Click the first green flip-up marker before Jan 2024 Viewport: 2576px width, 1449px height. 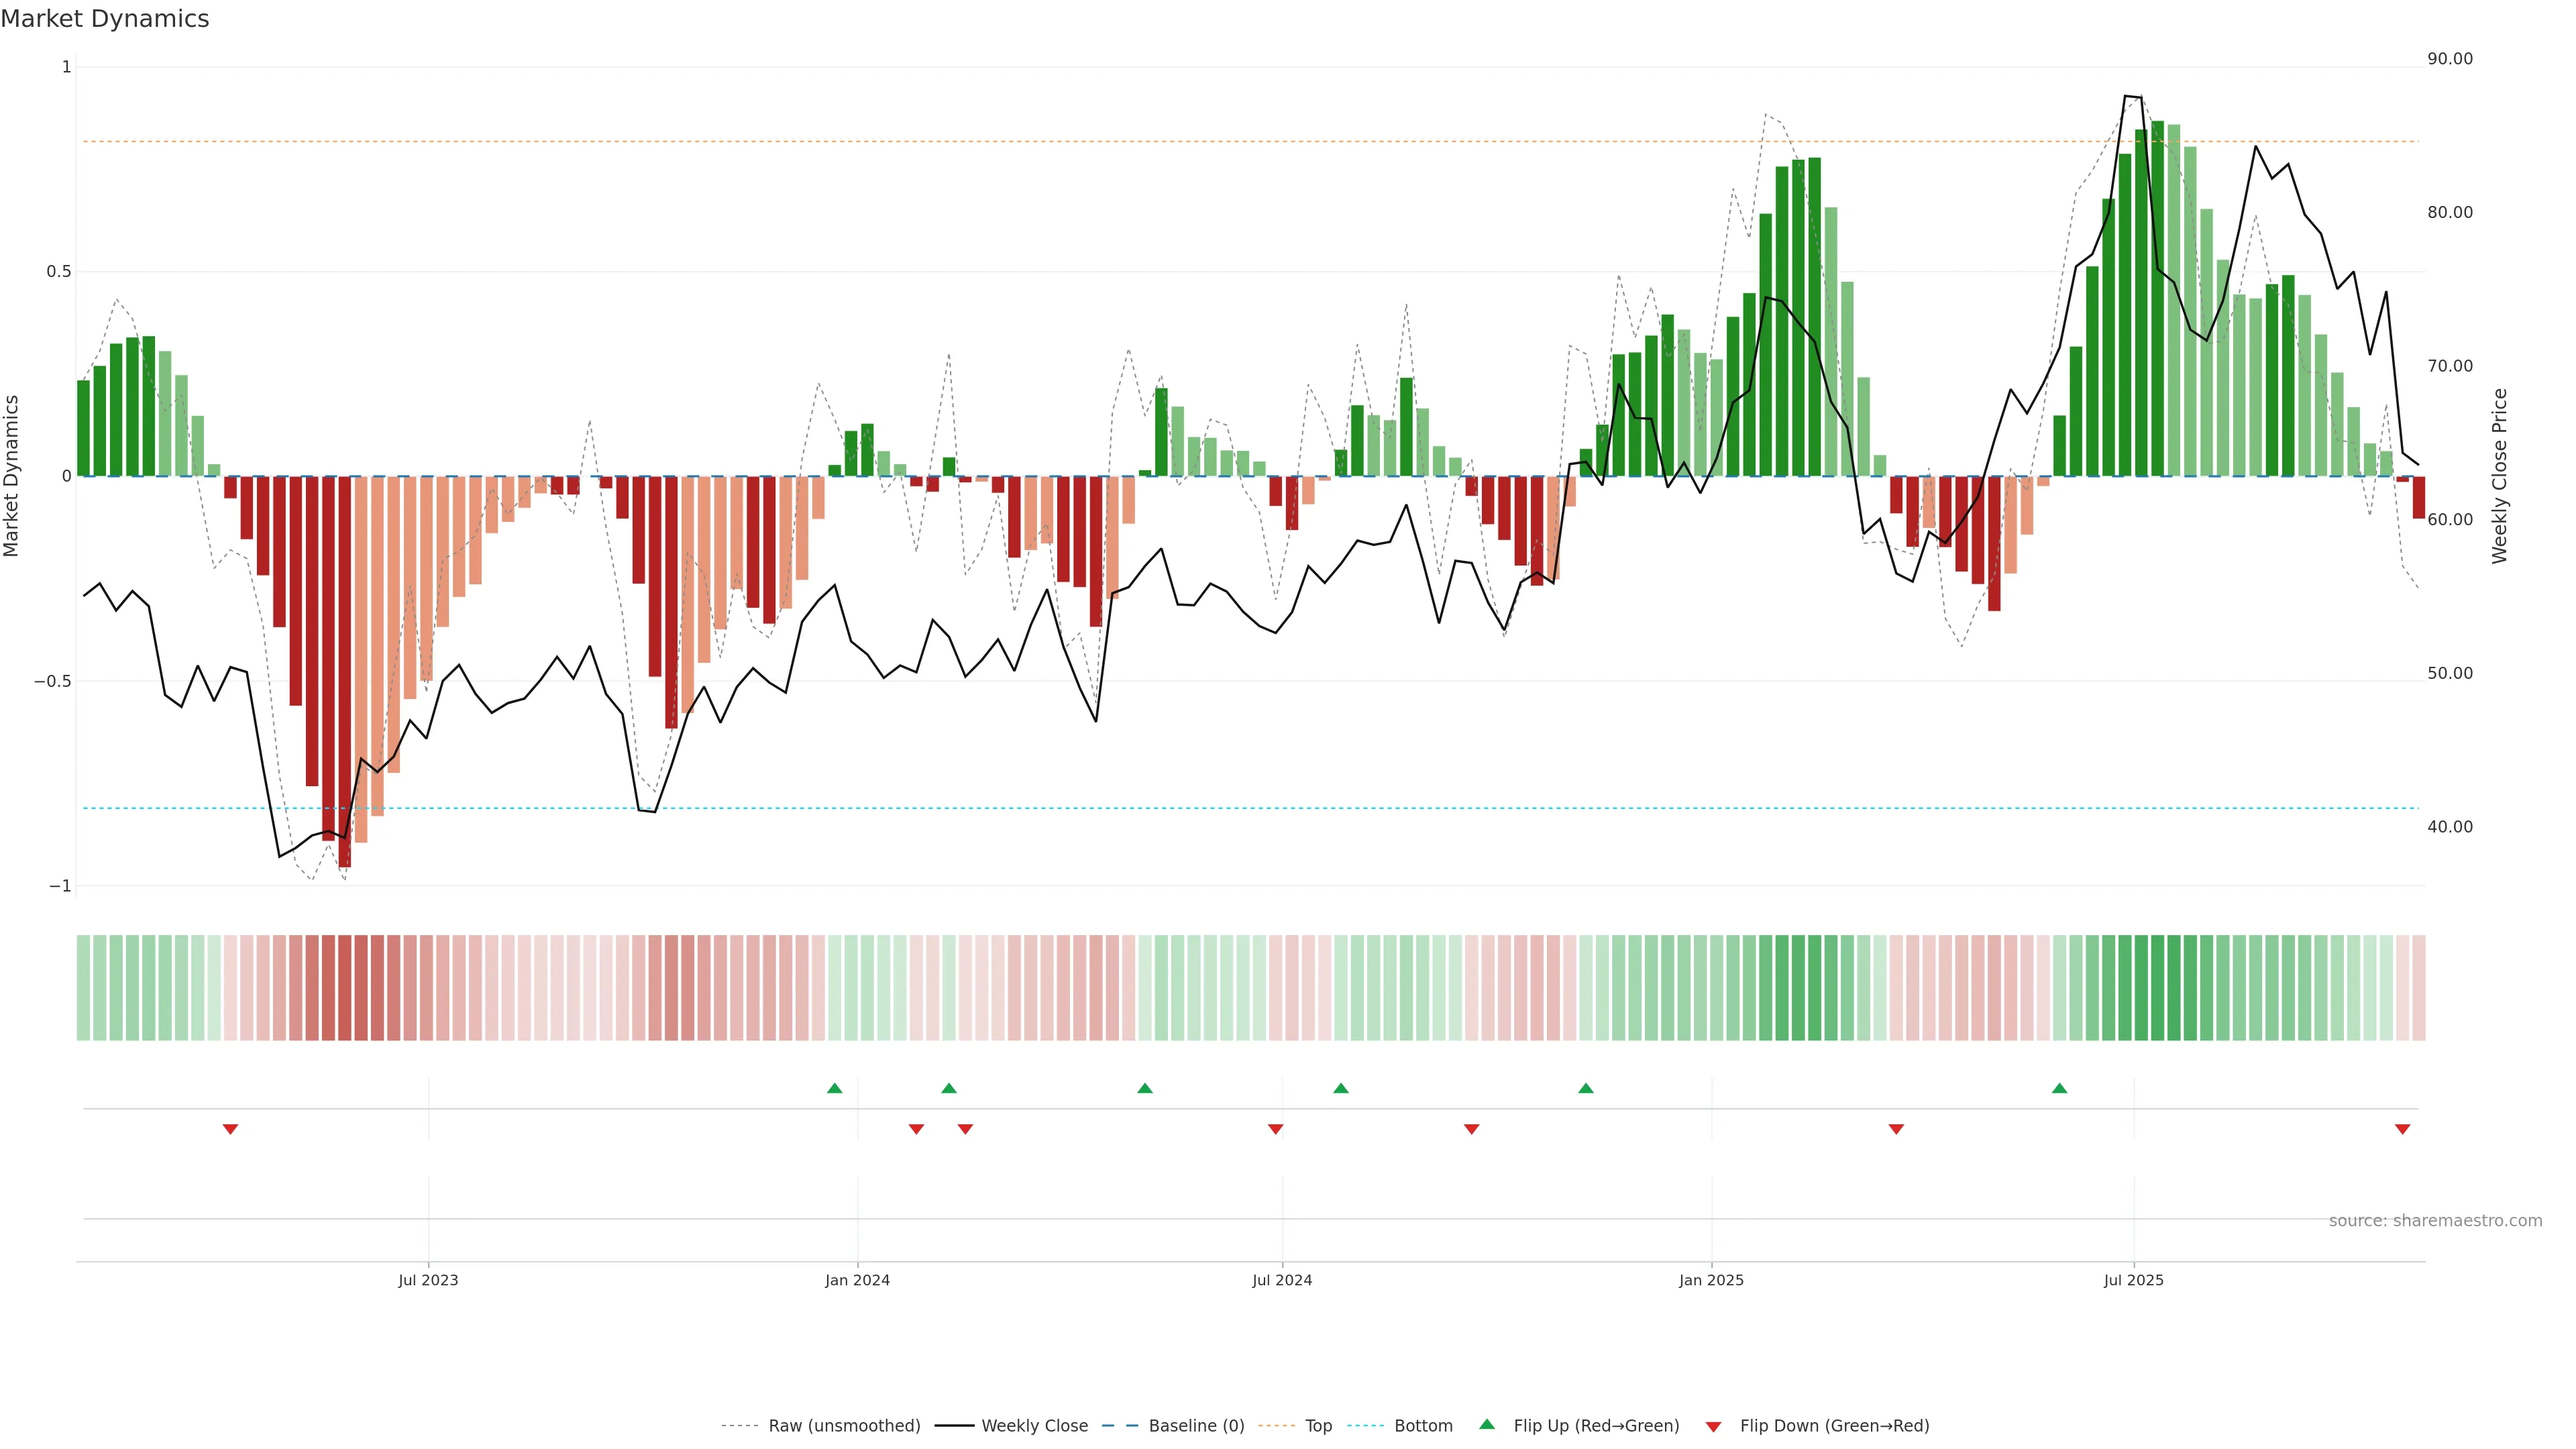tap(835, 1088)
